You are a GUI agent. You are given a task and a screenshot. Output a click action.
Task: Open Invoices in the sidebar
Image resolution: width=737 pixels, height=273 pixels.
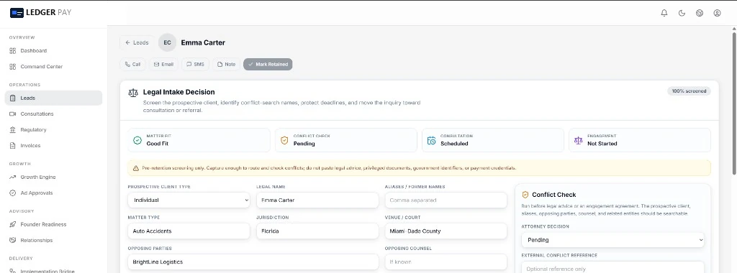pyautogui.click(x=53, y=145)
